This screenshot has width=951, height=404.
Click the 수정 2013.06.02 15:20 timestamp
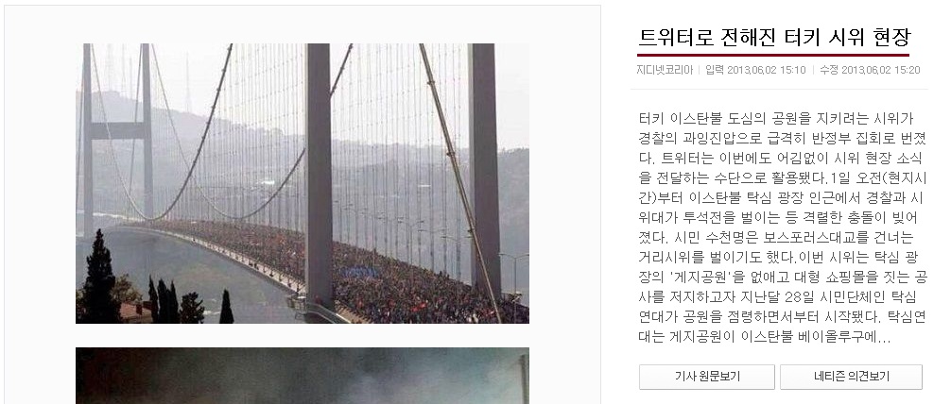click(870, 70)
